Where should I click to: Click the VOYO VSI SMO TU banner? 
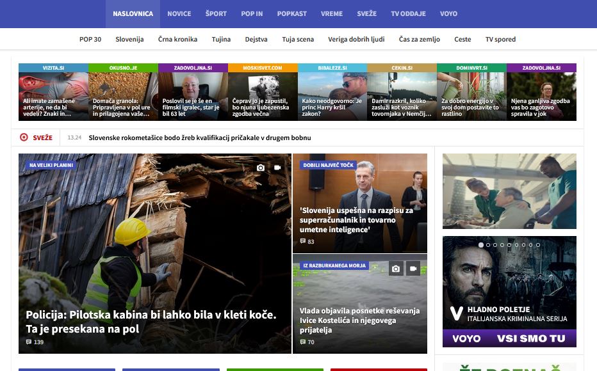point(509,338)
